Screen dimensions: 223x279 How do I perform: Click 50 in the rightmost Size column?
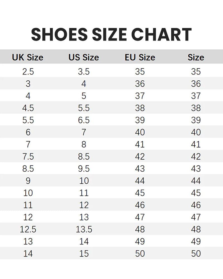[196, 254]
